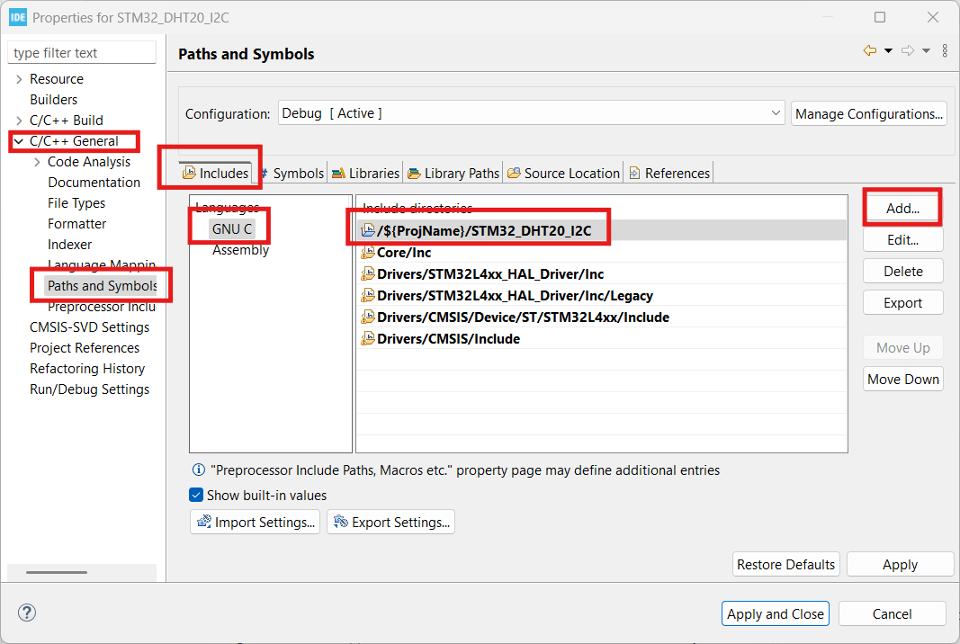960x644 pixels.
Task: Collapse the C/C++ General tree node
Action: pos(19,141)
